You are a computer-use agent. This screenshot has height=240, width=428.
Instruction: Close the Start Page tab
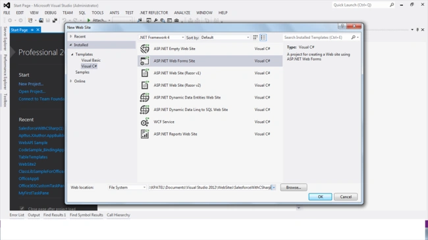click(x=38, y=30)
